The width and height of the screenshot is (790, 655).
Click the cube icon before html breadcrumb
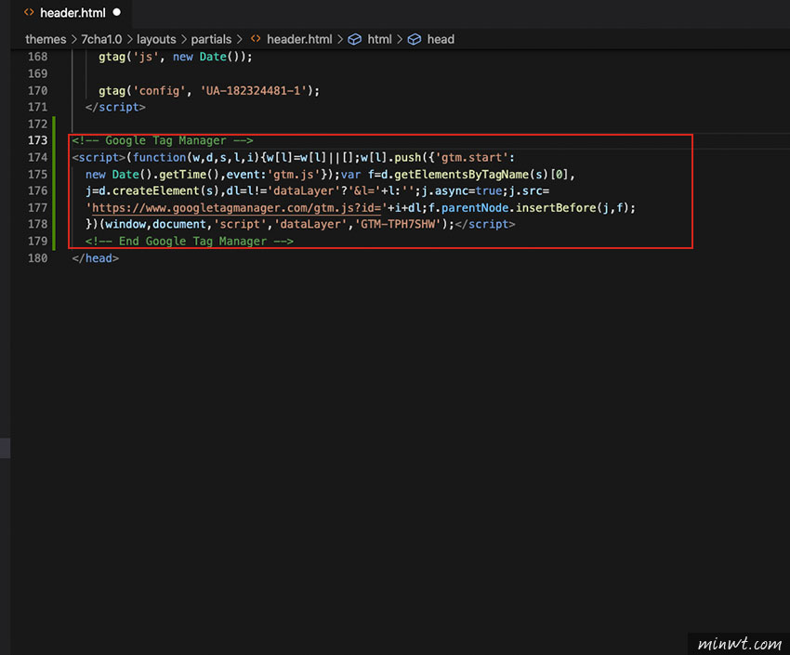(x=355, y=39)
